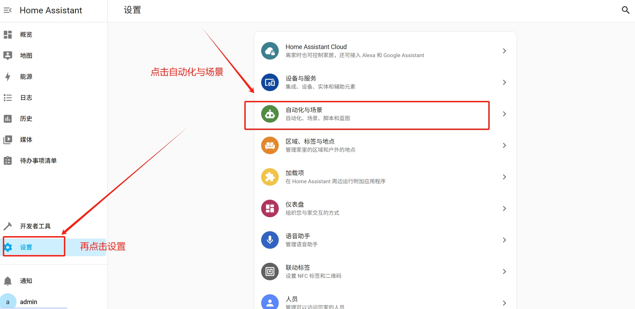Click description 组织您与家交互的方式

[312, 213]
